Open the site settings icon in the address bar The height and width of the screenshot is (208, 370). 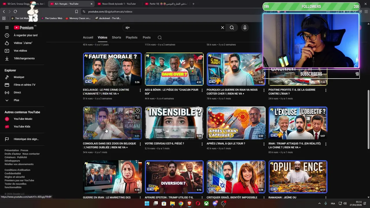coord(84,12)
